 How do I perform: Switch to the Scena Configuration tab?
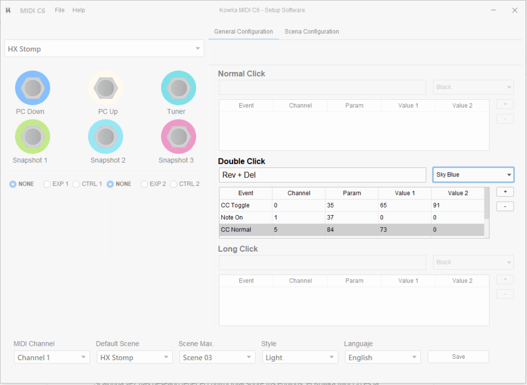[x=311, y=31]
